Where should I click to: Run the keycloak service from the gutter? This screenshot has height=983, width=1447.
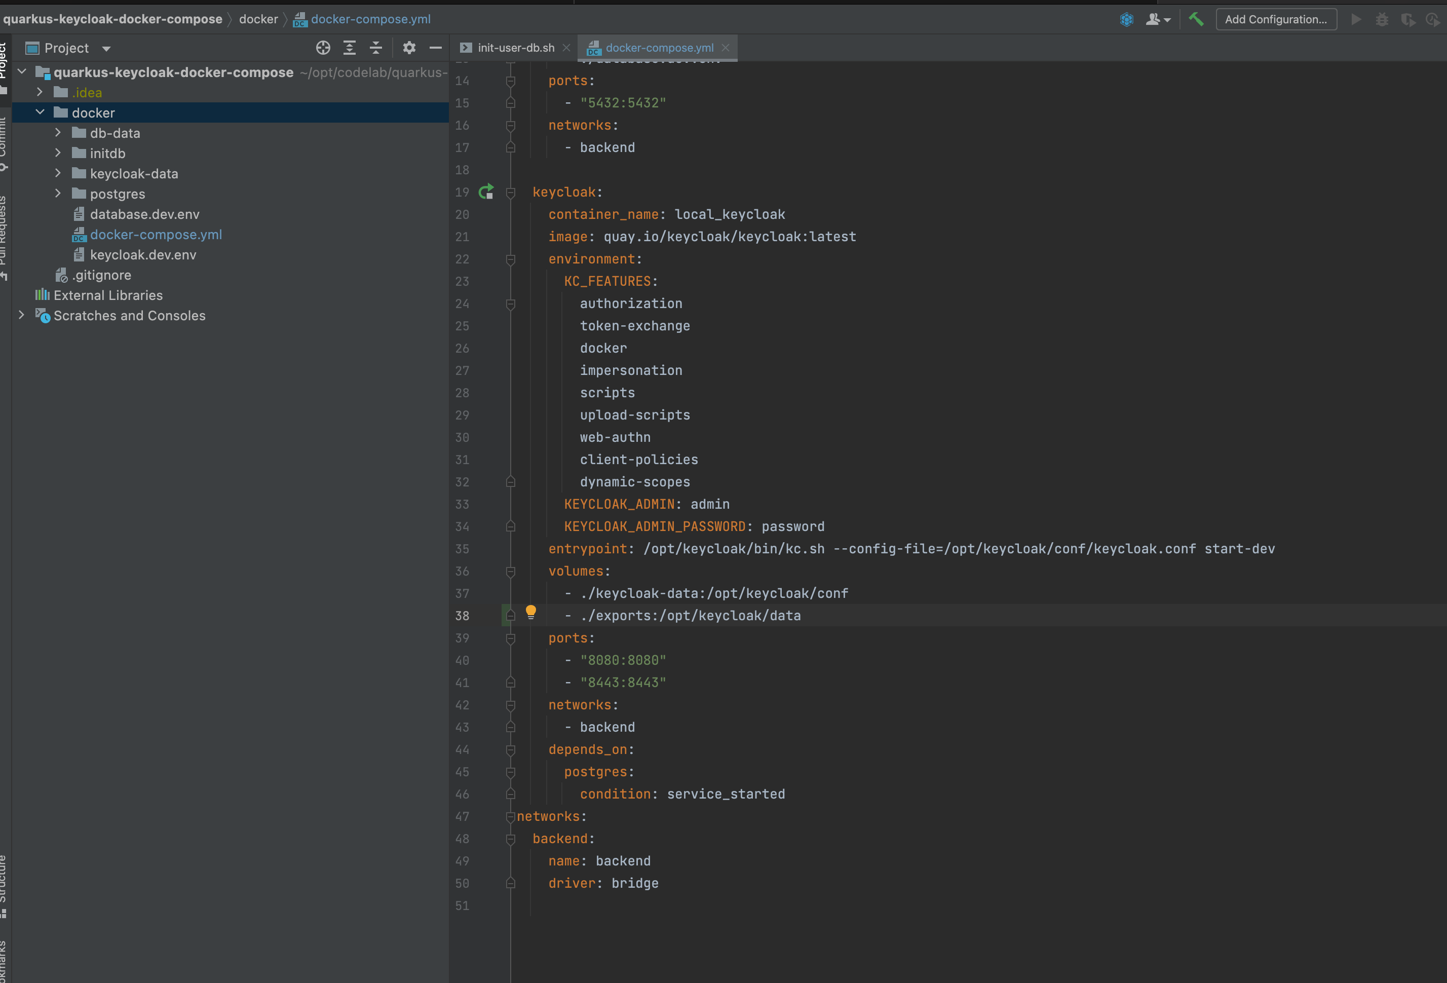point(486,192)
